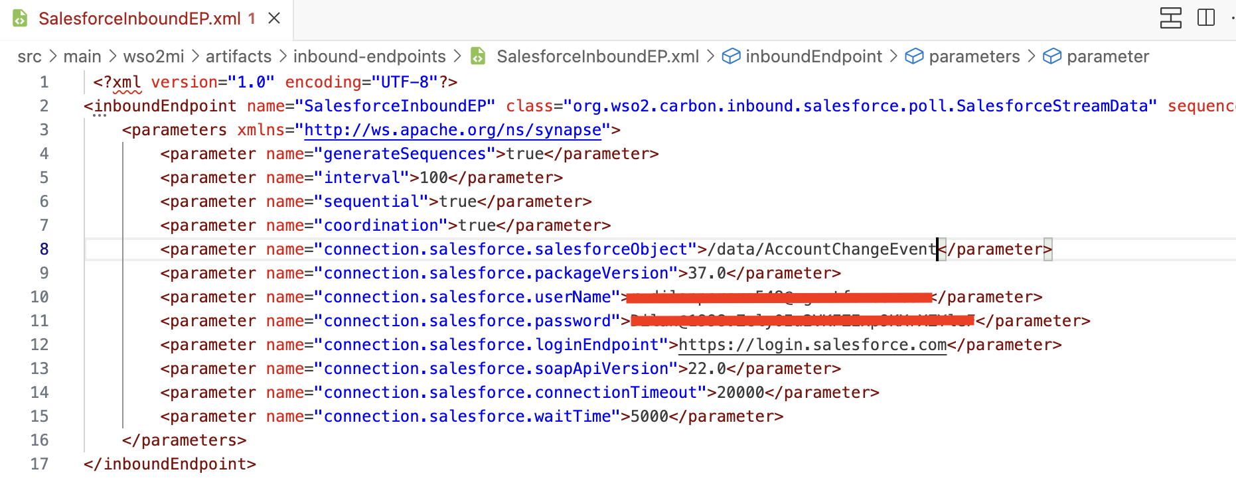Click the SalesforceStreamData class attribute value
This screenshot has height=500, width=1236.
coord(860,106)
